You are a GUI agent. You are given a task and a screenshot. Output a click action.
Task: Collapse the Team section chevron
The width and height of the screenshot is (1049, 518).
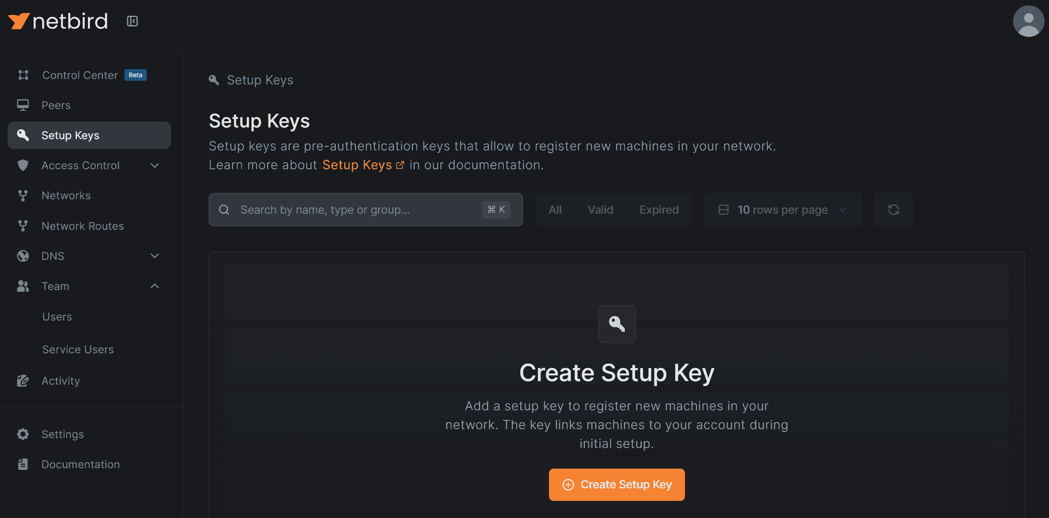[155, 286]
